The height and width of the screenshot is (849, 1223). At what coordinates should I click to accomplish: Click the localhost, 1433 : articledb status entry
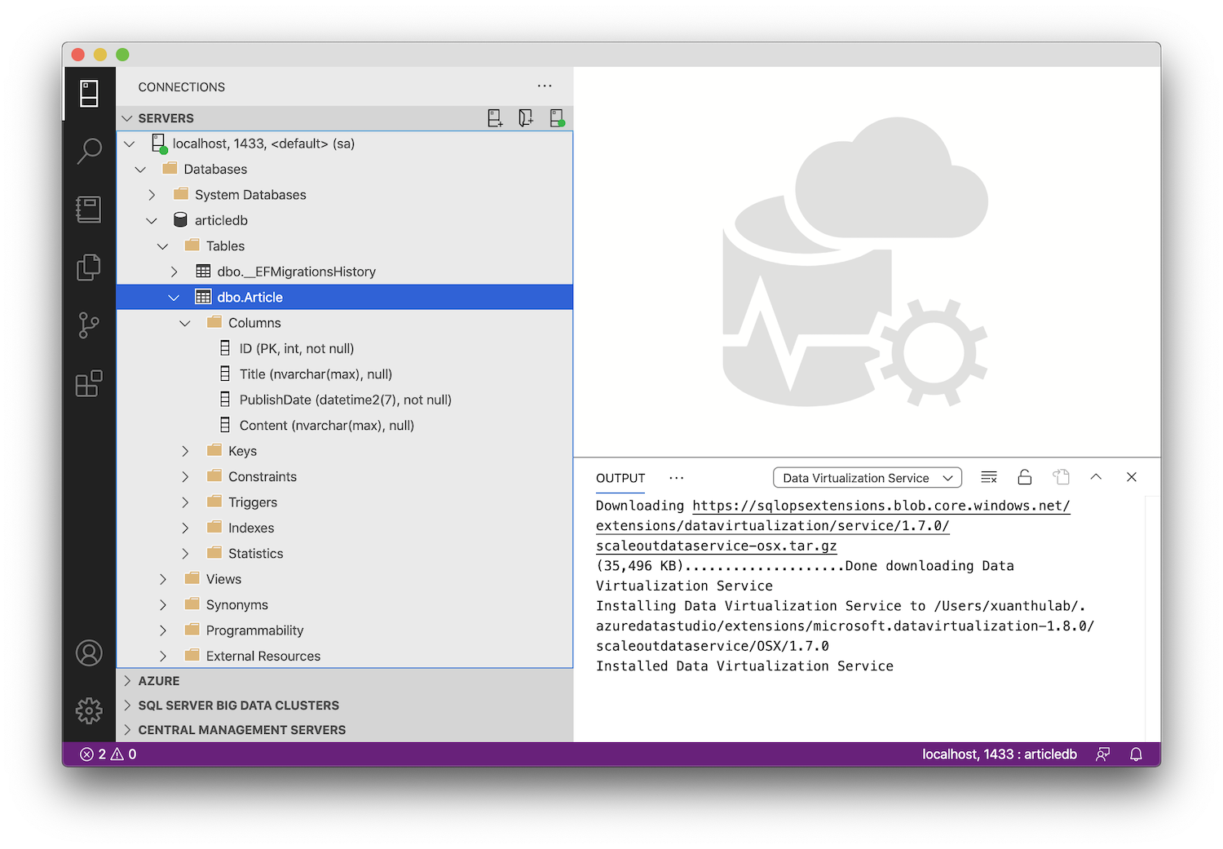tap(1000, 754)
